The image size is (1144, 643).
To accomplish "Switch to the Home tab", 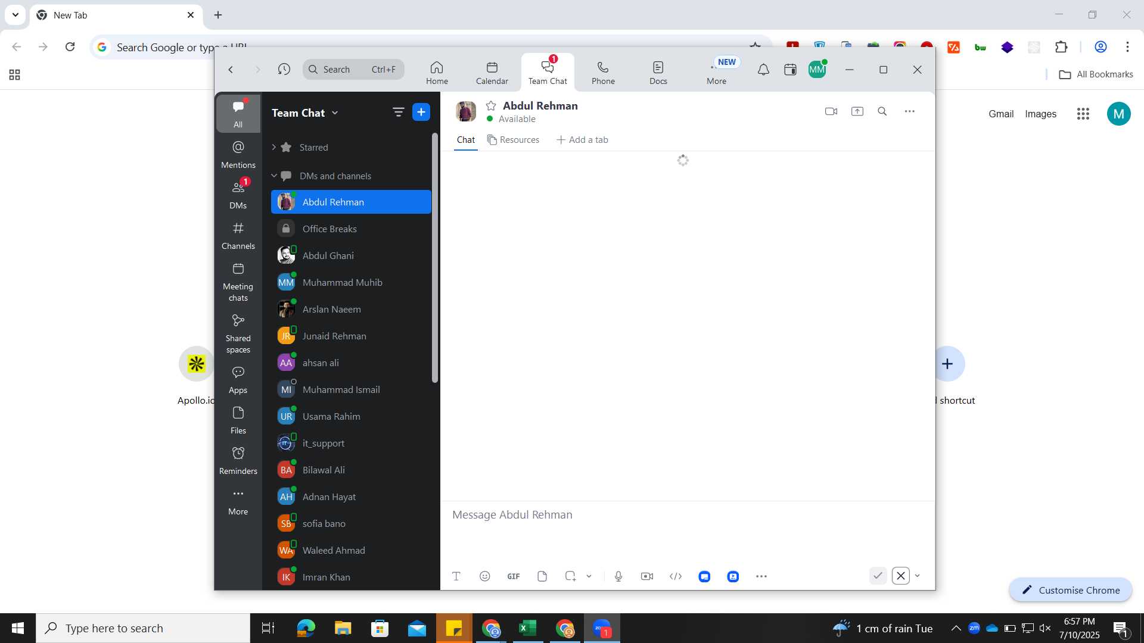I will pos(437,73).
